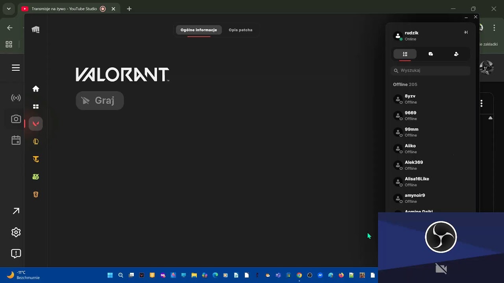Open Windows taskbar search

coord(121,275)
